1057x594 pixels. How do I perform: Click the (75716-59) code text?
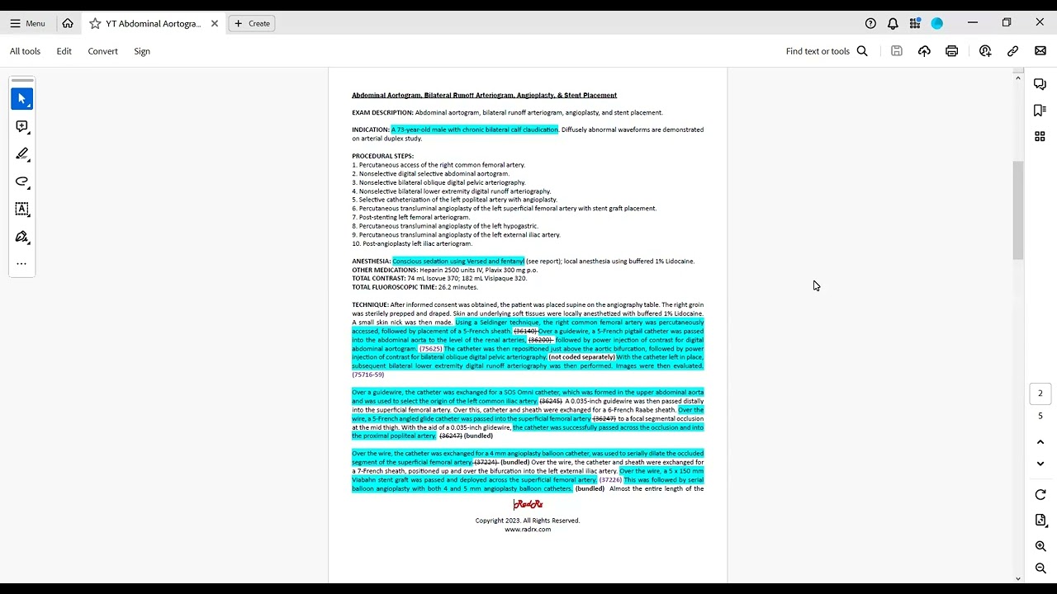click(x=367, y=375)
